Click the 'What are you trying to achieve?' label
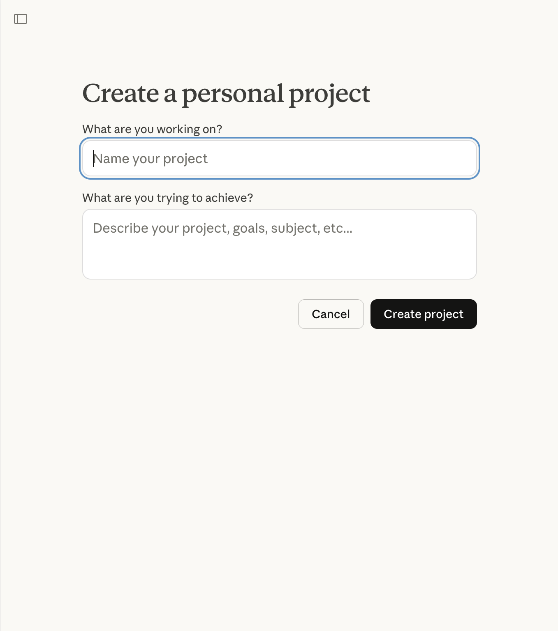 click(x=167, y=198)
